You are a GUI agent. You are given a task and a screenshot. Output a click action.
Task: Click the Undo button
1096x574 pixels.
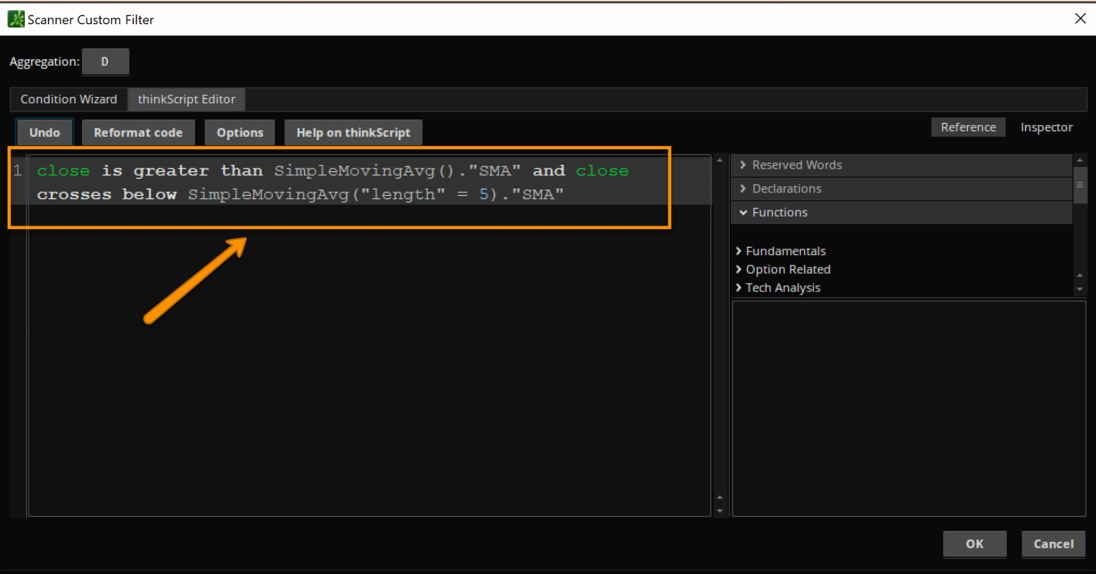(x=44, y=133)
